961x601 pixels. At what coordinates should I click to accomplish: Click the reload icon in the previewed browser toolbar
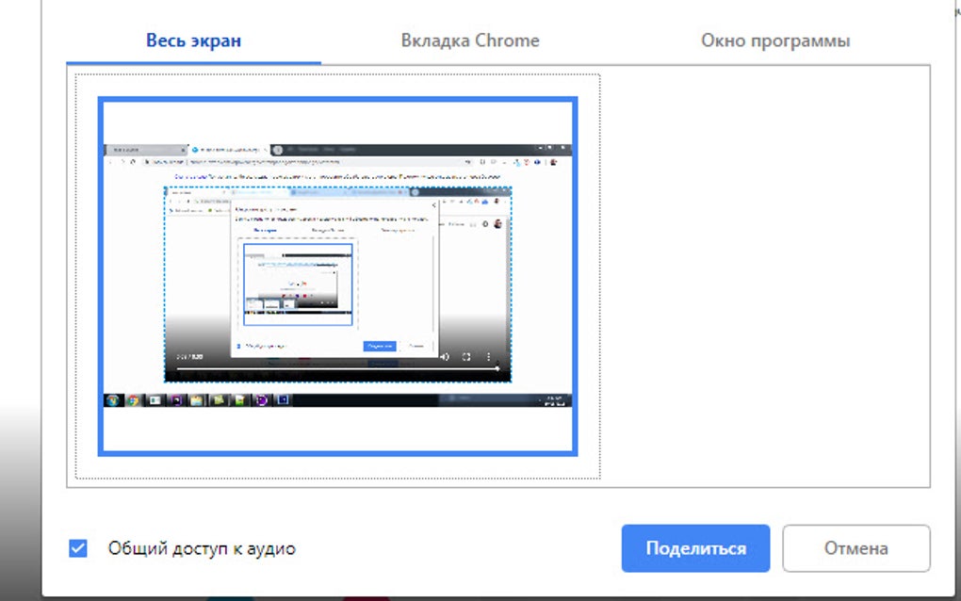[x=133, y=162]
